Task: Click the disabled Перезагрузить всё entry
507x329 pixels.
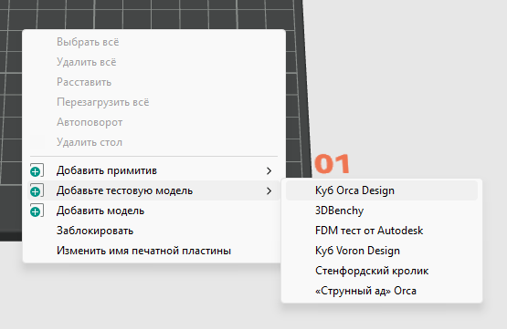Action: tap(153, 102)
